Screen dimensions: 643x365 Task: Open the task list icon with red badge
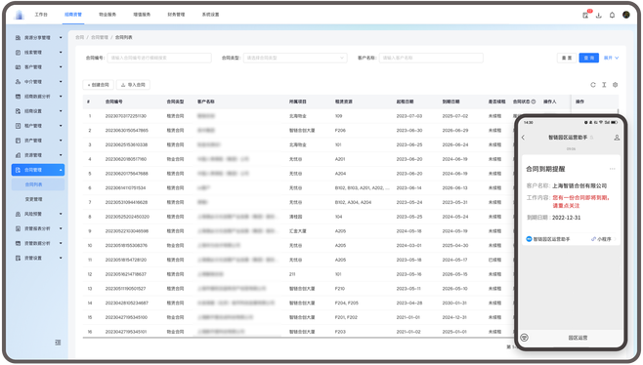tap(586, 15)
